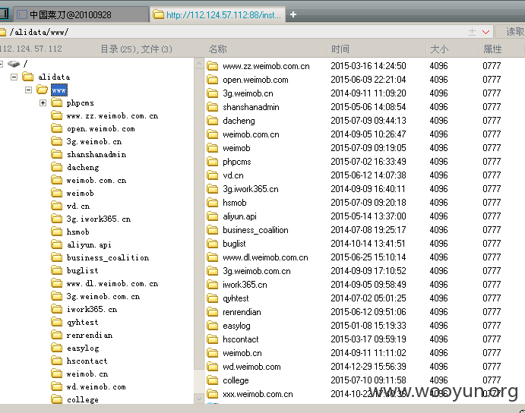Select weimob in folder tree

click(80, 193)
